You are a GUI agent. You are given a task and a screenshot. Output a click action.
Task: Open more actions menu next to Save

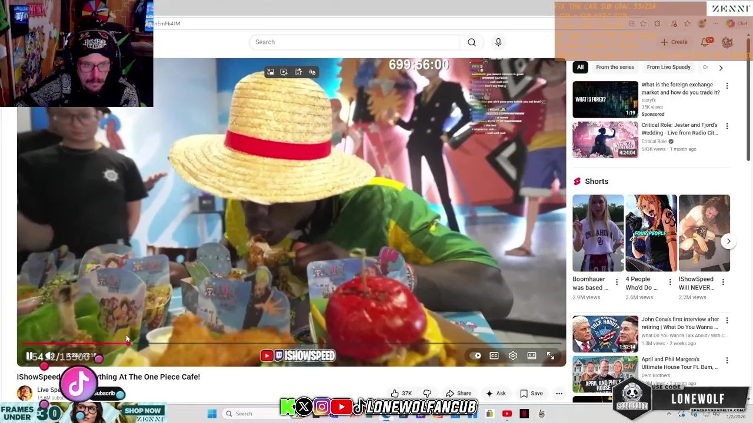coord(559,394)
